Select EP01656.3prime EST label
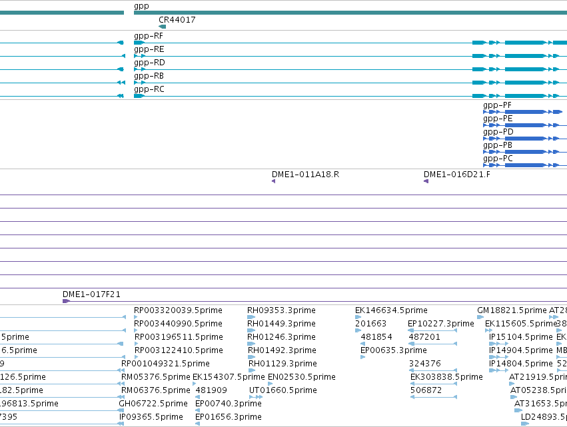567x427 pixels. tap(229, 417)
